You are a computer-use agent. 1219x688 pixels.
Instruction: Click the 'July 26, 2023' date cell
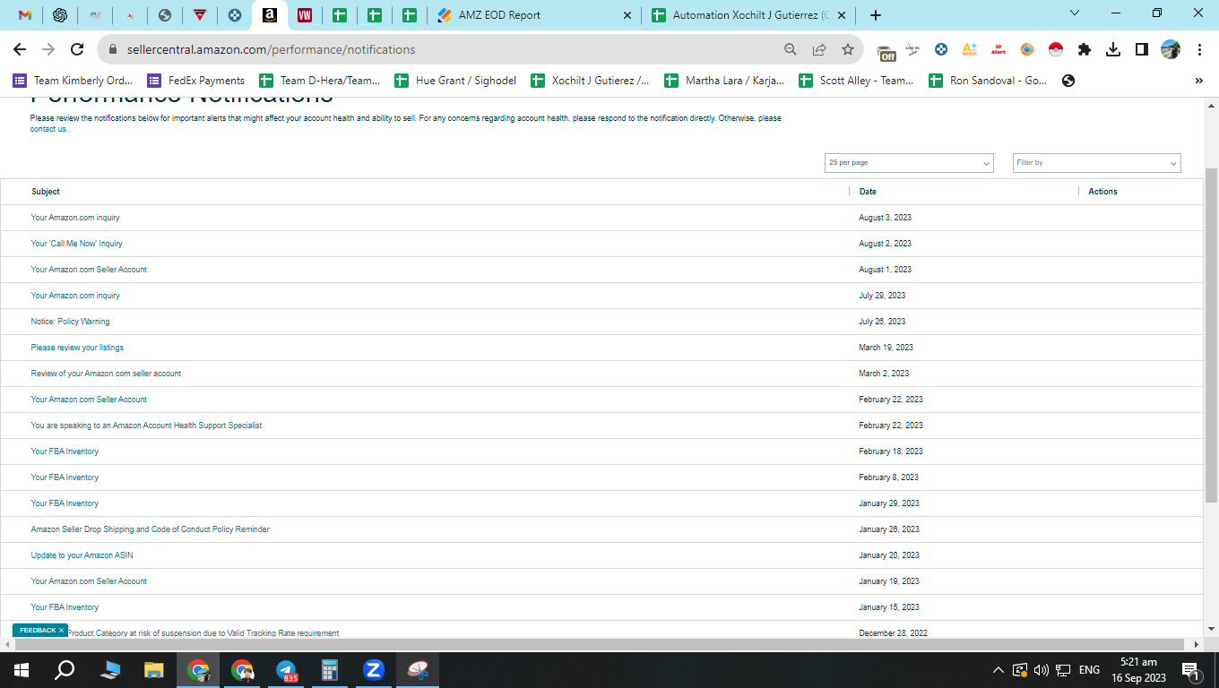click(x=882, y=322)
